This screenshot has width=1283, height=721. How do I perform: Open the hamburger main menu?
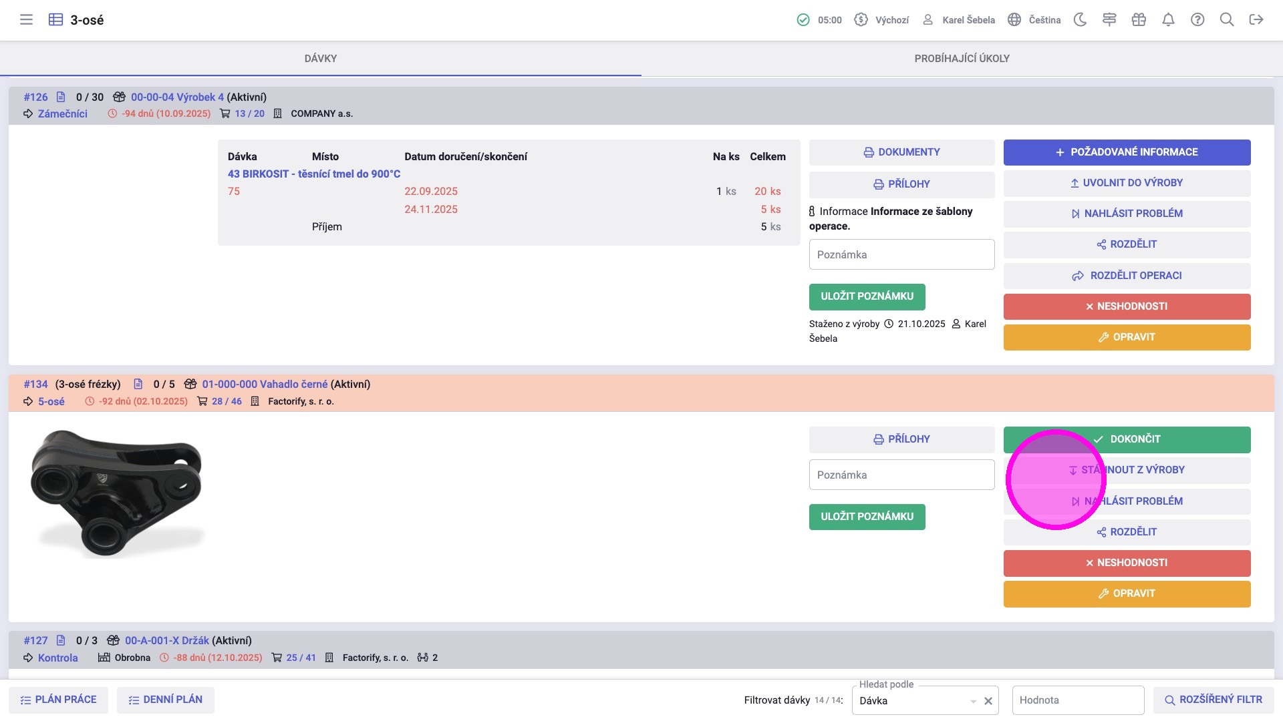click(26, 20)
